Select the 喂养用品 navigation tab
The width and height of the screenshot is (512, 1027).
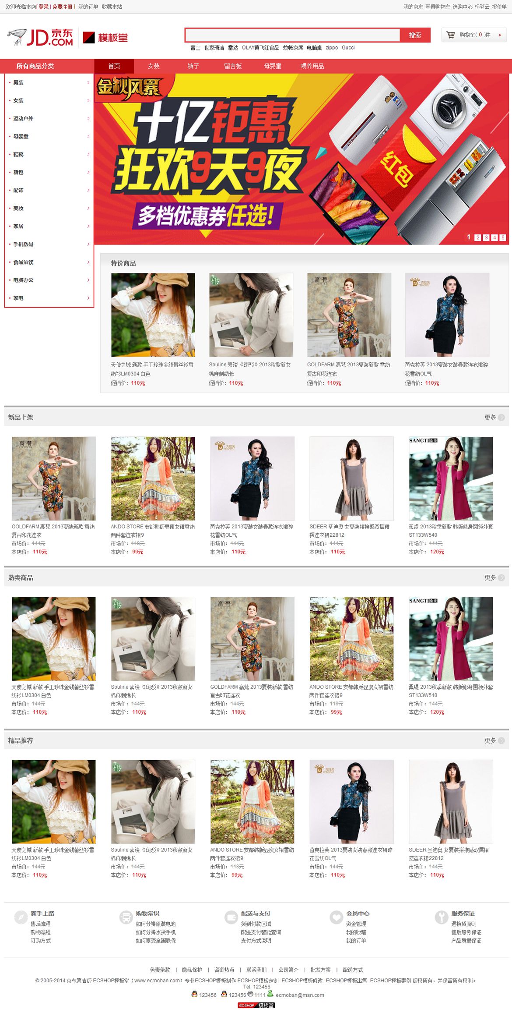pos(312,66)
